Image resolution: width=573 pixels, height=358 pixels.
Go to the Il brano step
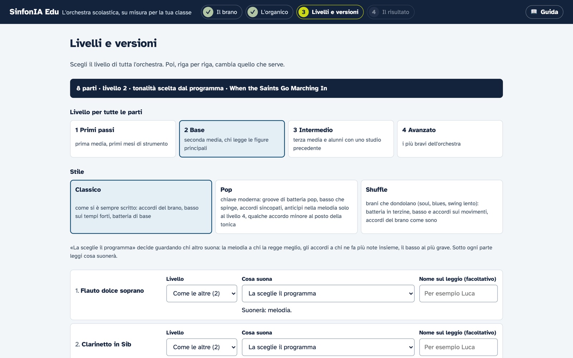tap(221, 12)
